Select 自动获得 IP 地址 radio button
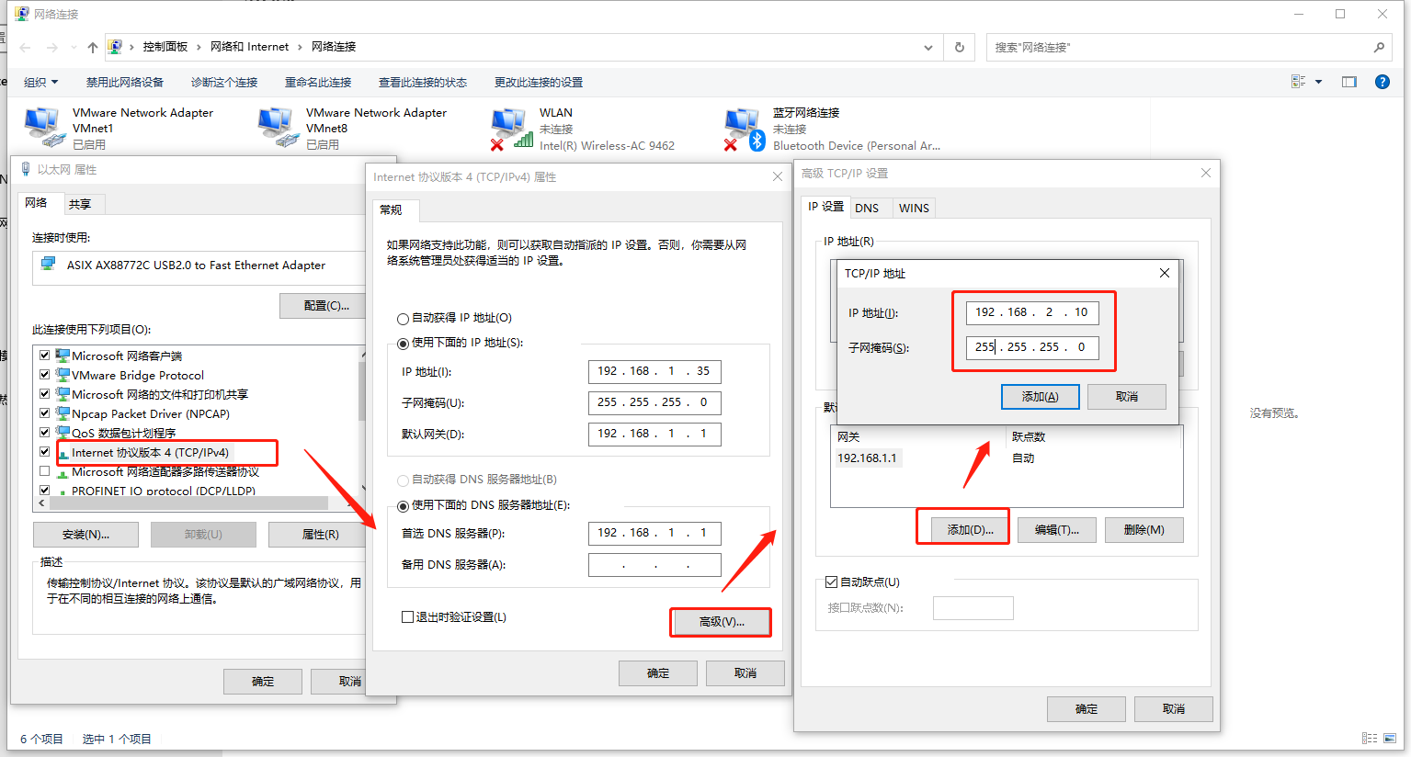This screenshot has height=757, width=1411. 403,319
